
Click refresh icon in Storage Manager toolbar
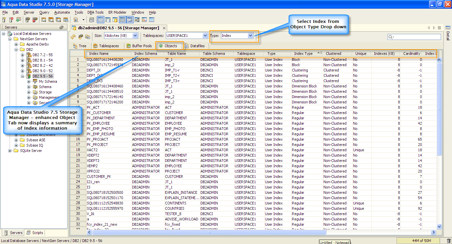pos(73,37)
